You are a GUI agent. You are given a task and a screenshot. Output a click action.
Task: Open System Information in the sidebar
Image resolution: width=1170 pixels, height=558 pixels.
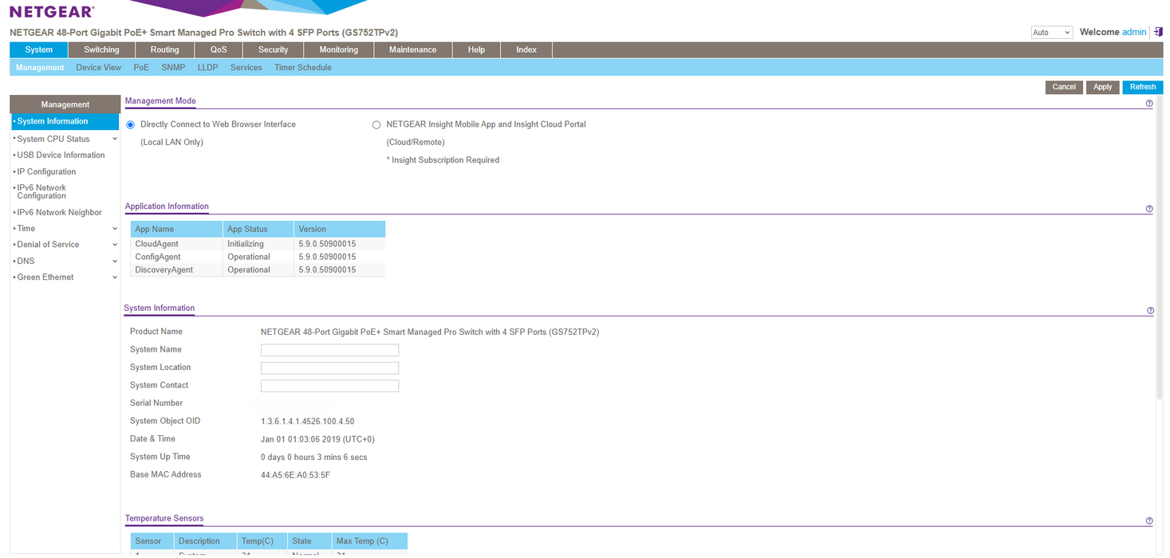(65, 121)
